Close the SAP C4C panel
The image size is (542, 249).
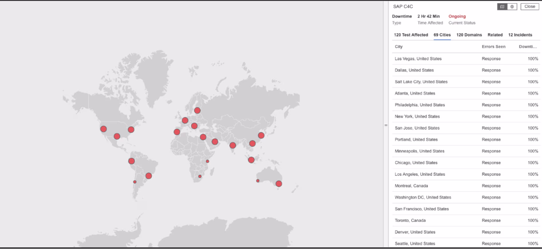tap(530, 7)
